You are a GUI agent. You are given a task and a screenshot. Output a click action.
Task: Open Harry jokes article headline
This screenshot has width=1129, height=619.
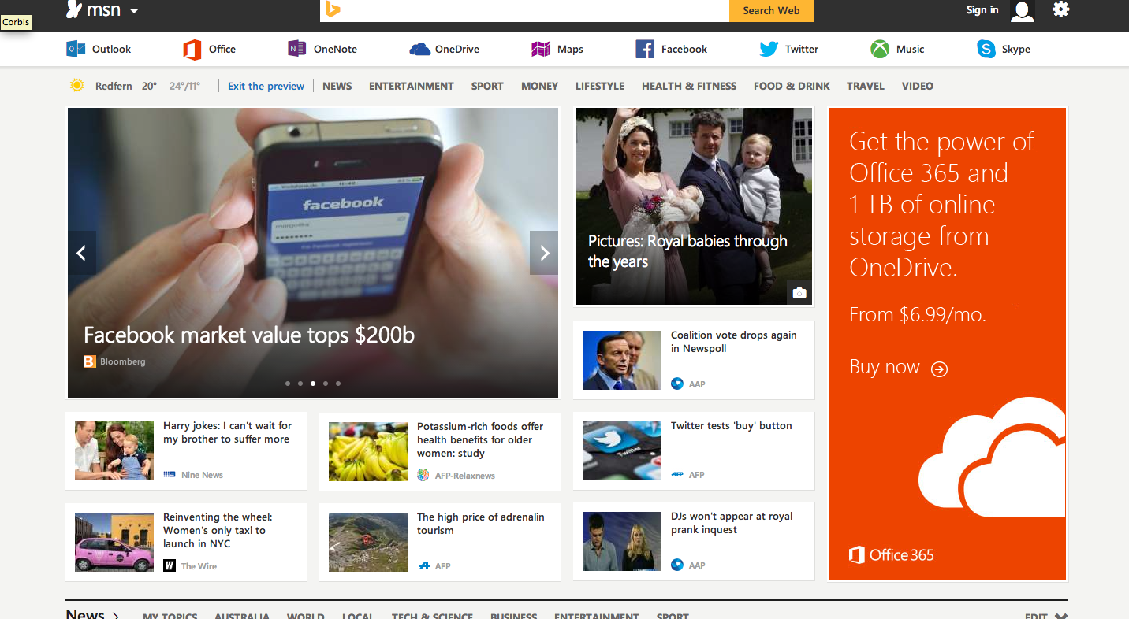point(227,432)
